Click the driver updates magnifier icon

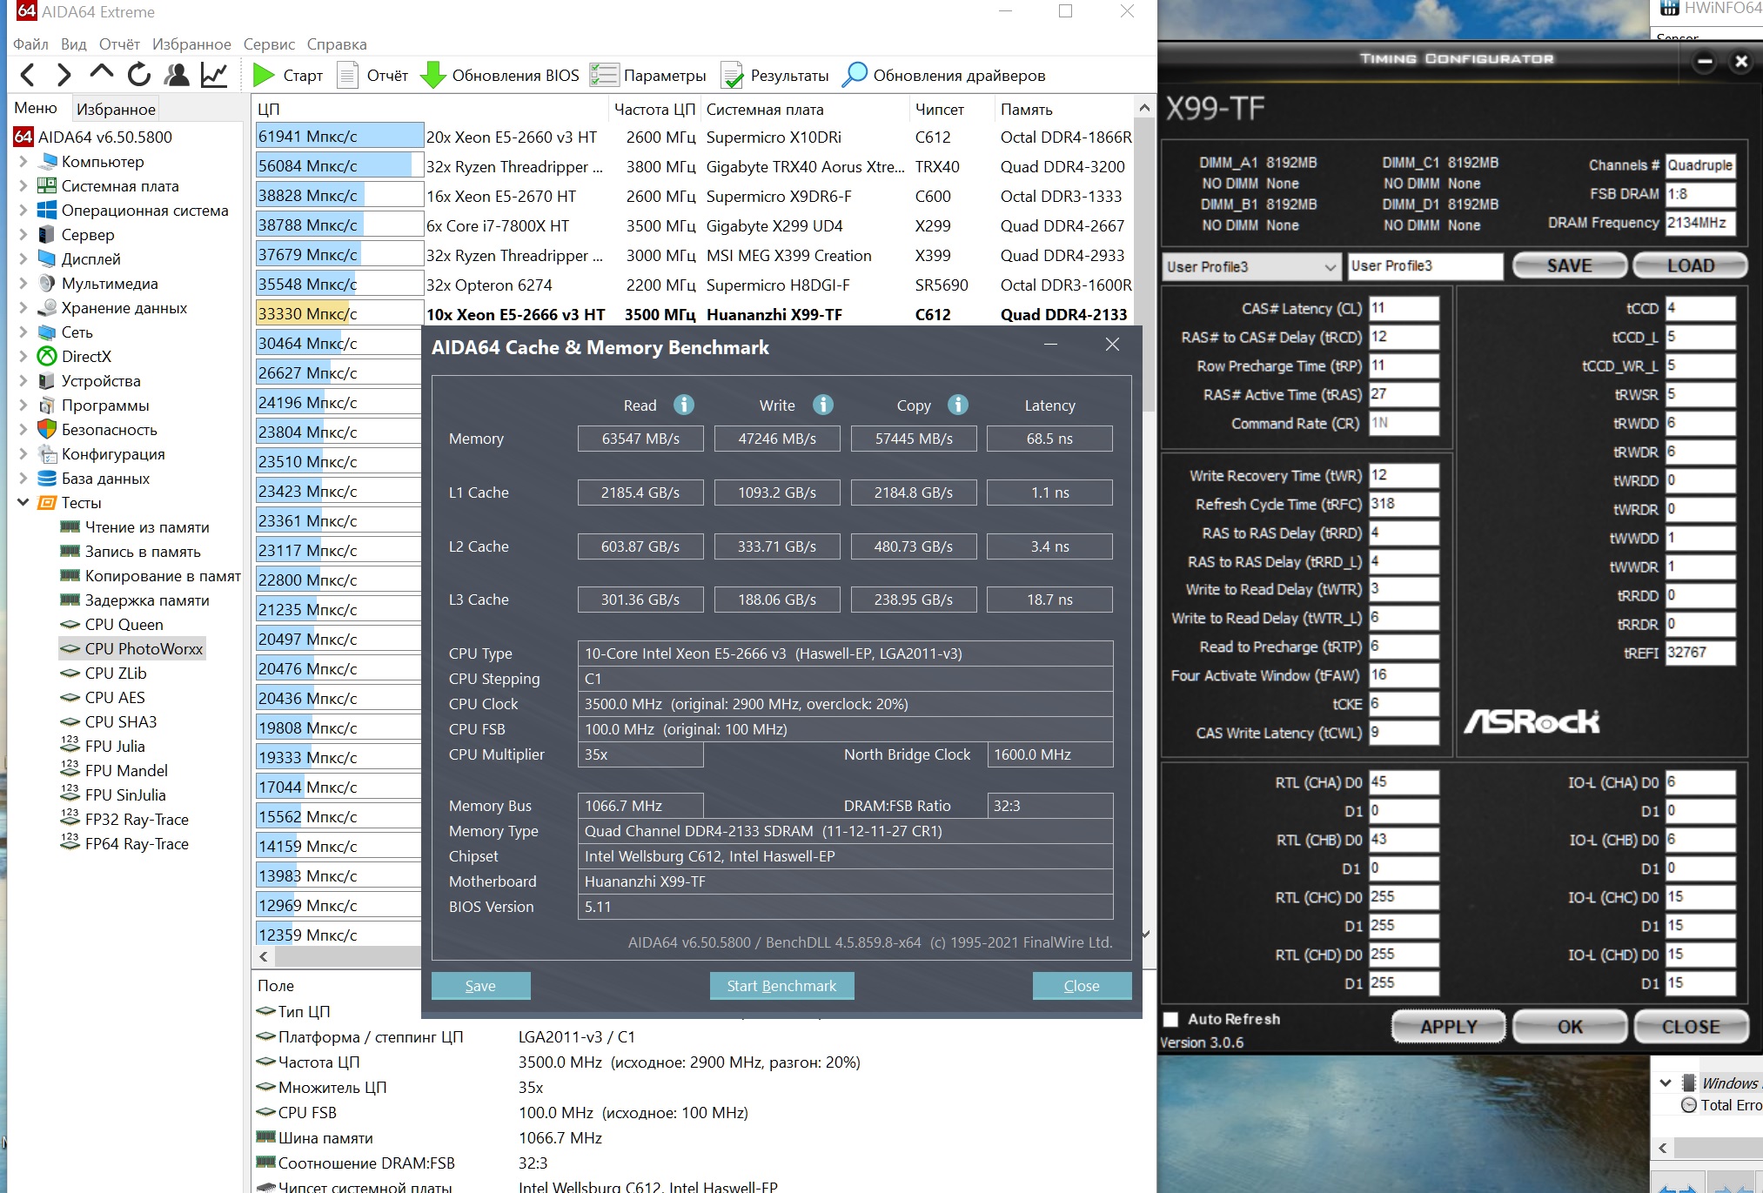[x=855, y=76]
